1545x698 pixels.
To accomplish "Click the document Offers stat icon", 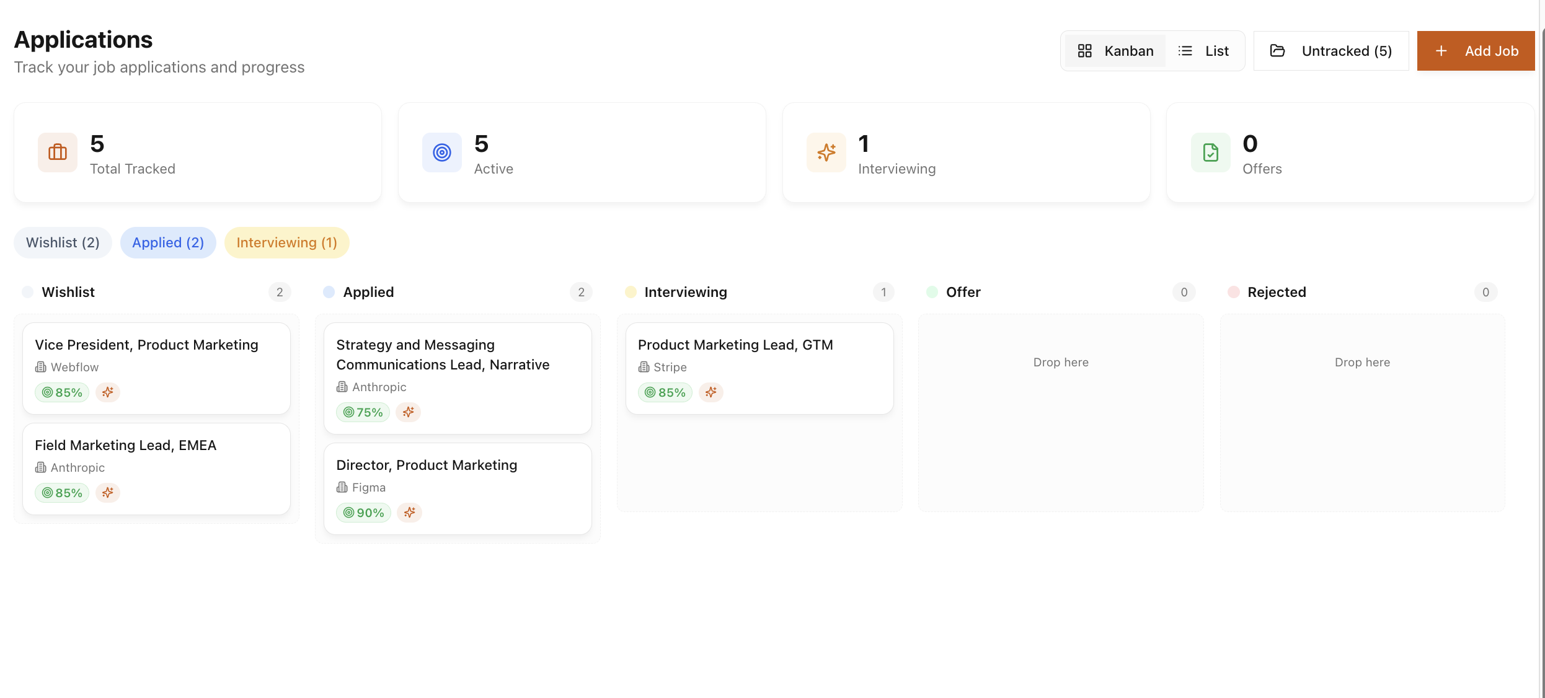I will [1210, 152].
